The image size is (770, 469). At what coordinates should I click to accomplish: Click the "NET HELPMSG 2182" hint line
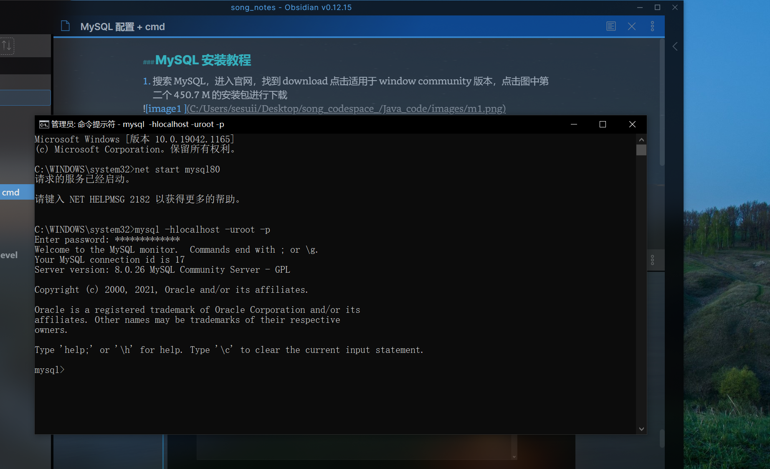tap(137, 199)
